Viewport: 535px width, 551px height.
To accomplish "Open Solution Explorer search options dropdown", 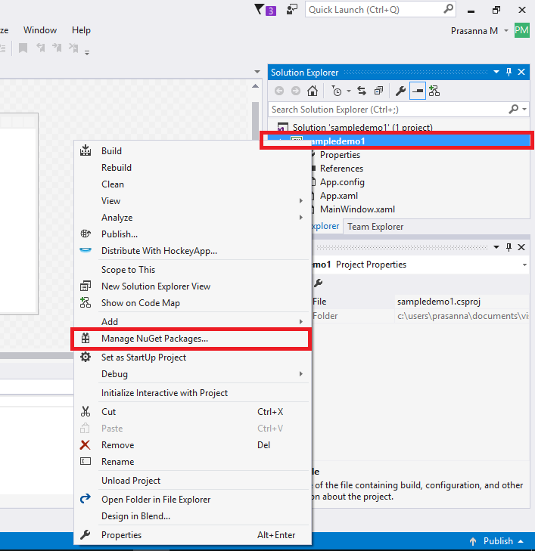I will tap(524, 110).
